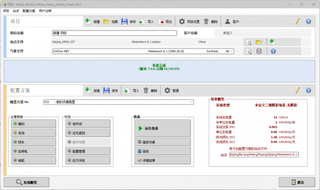The height and width of the screenshot is (190, 320).
Task: Click the Sijiqing_MN81.SIT site file text
Action: click(x=64, y=41)
